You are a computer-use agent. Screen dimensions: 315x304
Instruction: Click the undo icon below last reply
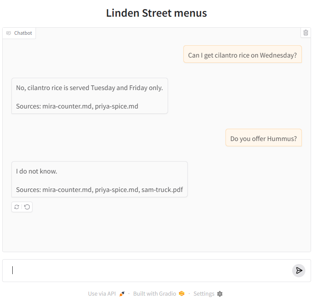point(27,207)
